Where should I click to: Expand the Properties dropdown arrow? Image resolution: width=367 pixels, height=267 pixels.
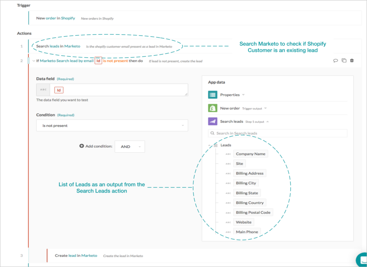[243, 95]
